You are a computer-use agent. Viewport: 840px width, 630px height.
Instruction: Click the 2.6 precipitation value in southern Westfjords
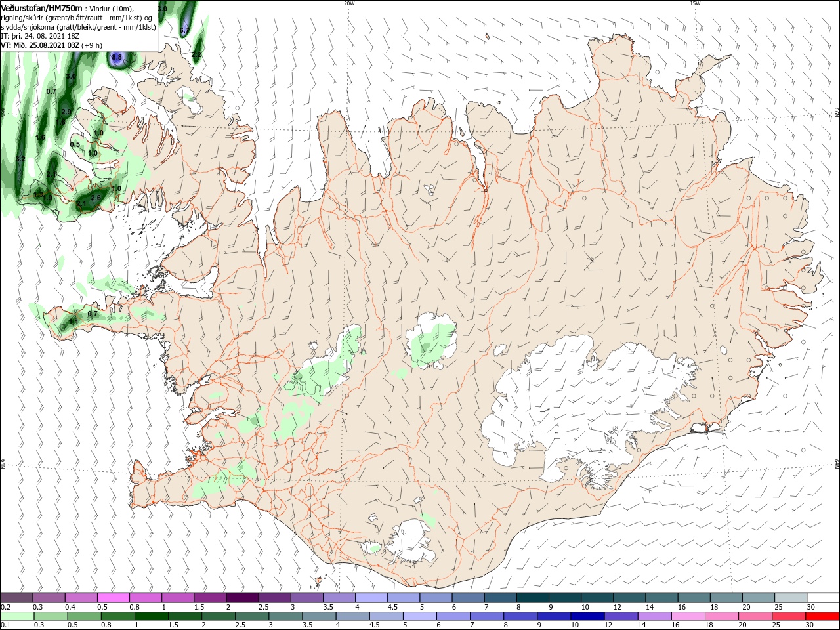(x=96, y=198)
